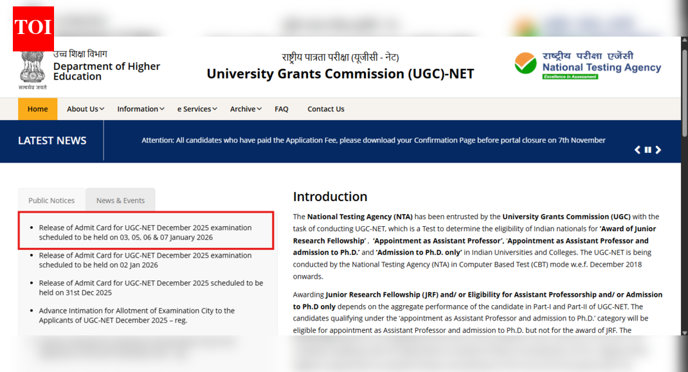The width and height of the screenshot is (688, 372).
Task: Expand the e Services dropdown
Action: pos(197,109)
